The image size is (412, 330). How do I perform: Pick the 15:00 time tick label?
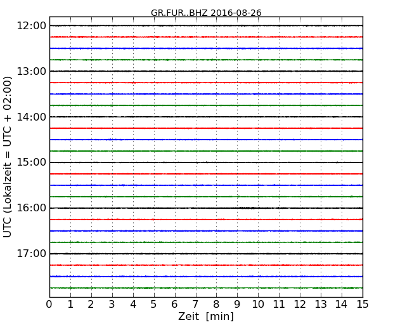[x=31, y=162]
